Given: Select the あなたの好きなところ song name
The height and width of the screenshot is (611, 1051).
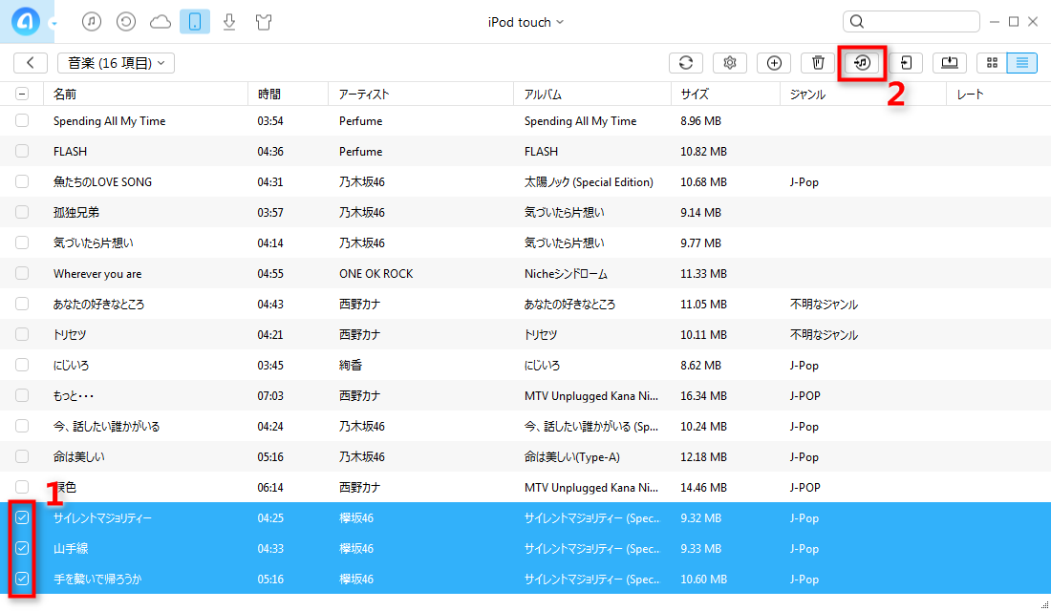Looking at the screenshot, I should pos(98,305).
